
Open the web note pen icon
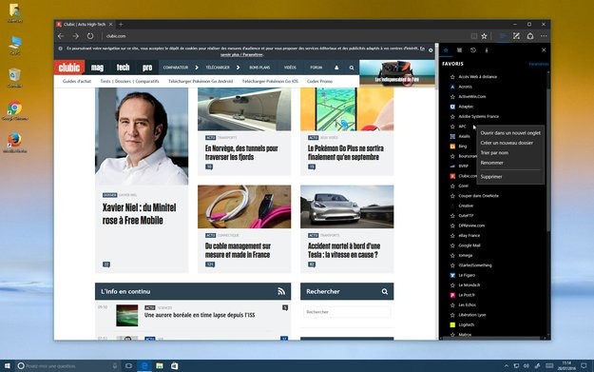pyautogui.click(x=516, y=36)
